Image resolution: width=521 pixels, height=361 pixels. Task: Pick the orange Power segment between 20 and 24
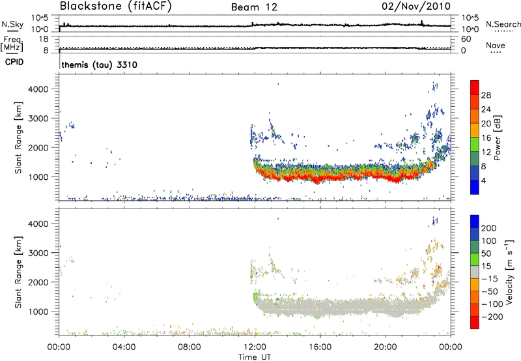(475, 116)
